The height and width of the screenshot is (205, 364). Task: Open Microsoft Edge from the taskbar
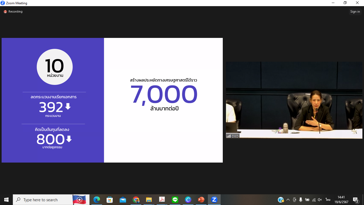(97, 200)
